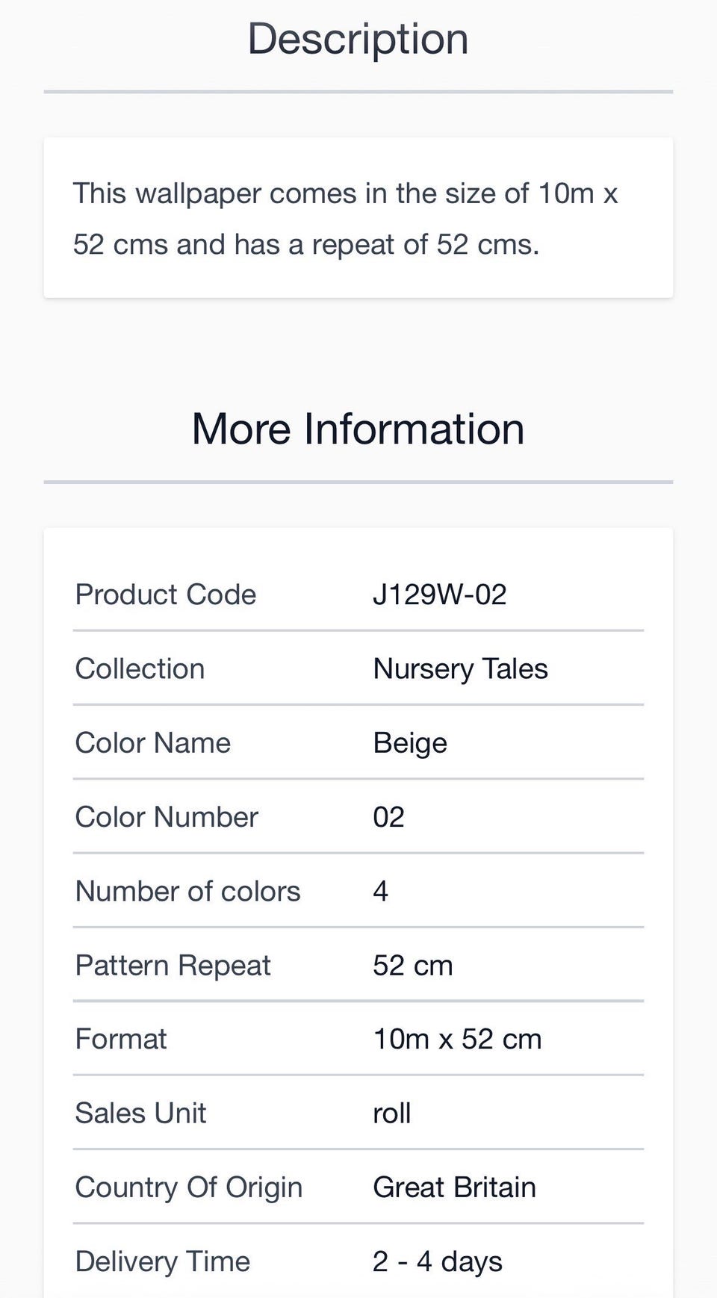717x1298 pixels.
Task: Select the 10m x 52 cm format value
Action: [x=457, y=1039]
